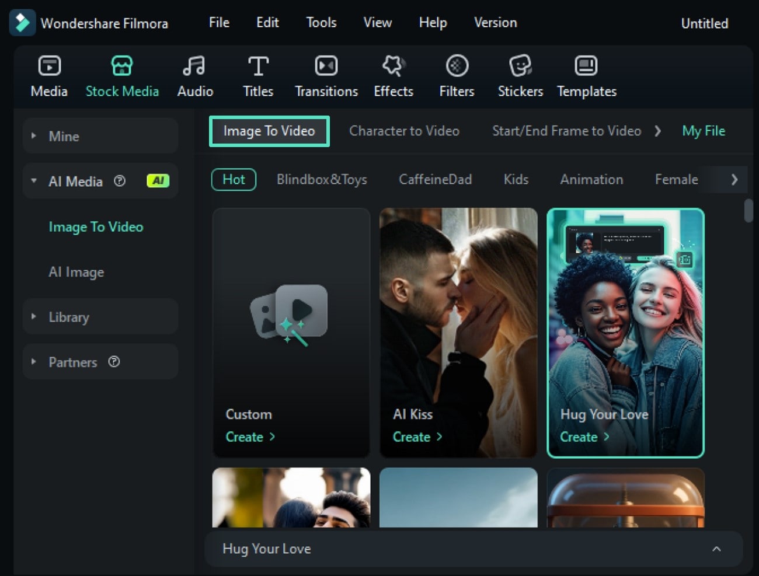
Task: Open the Effects icon
Action: click(x=394, y=65)
